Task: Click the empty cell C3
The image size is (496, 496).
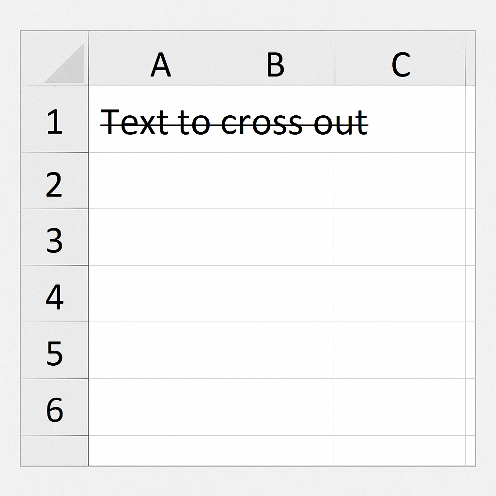Action: point(399,238)
